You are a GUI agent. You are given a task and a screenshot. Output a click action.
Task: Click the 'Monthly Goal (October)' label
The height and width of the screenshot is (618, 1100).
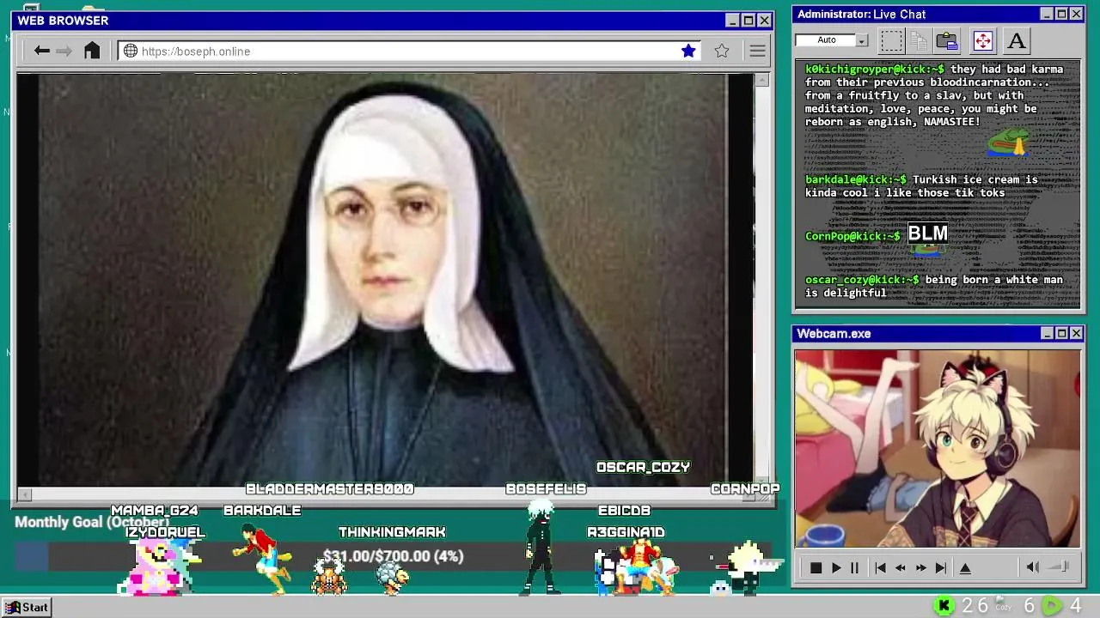[x=92, y=522]
